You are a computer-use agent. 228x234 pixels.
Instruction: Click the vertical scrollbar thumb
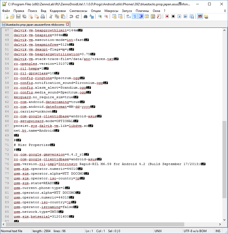224,159
